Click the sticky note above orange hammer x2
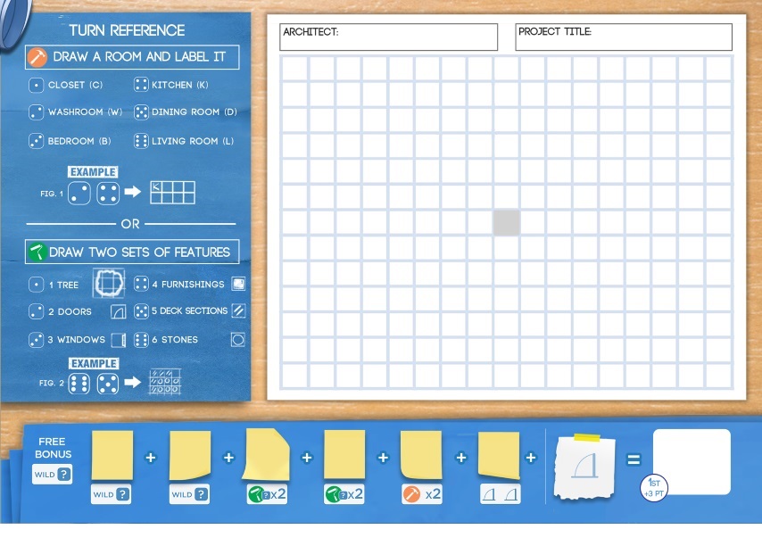The width and height of the screenshot is (762, 546). point(422,456)
